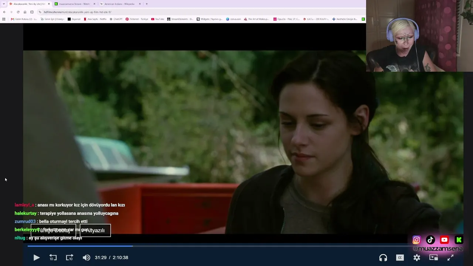This screenshot has width=473, height=266.
Task: Rewind the video 10 seconds
Action: click(53, 258)
